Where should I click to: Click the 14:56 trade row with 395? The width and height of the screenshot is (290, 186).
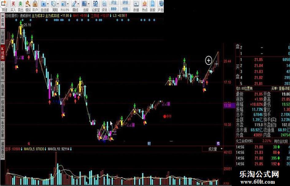tap(263, 158)
